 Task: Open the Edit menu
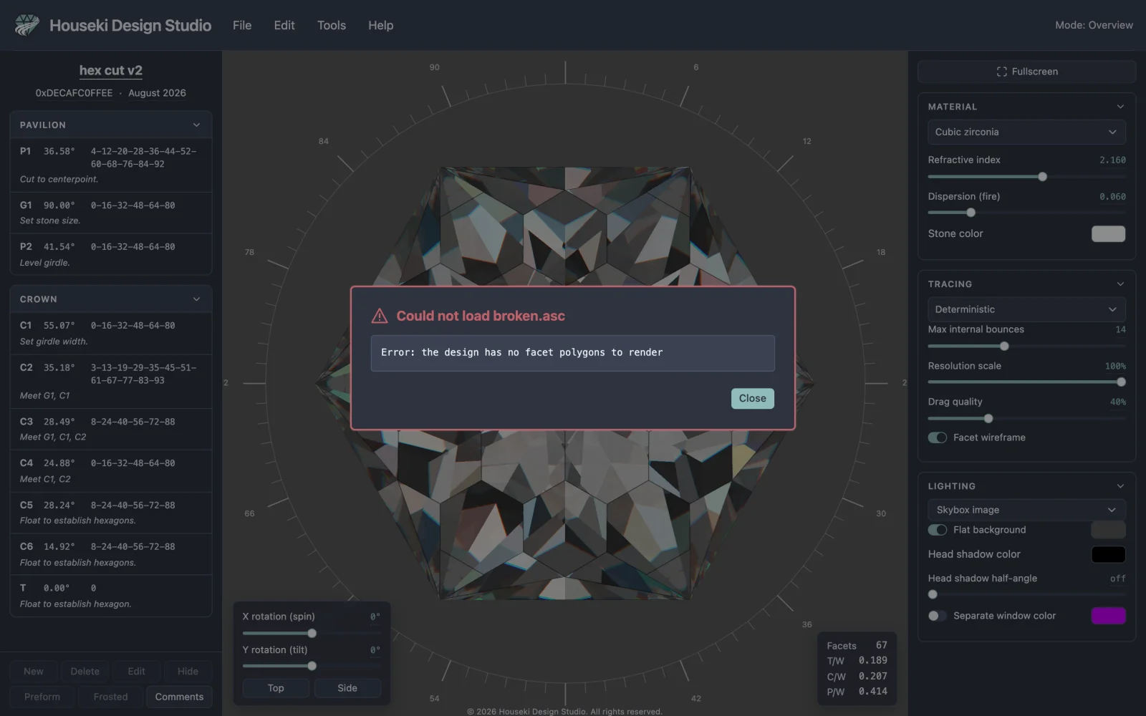pos(284,25)
